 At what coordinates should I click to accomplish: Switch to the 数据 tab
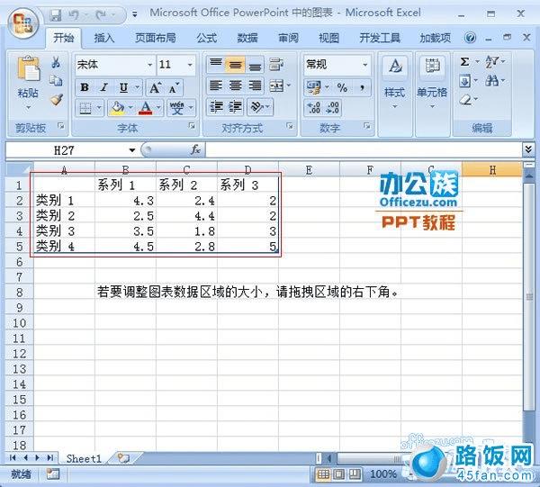[x=247, y=38]
